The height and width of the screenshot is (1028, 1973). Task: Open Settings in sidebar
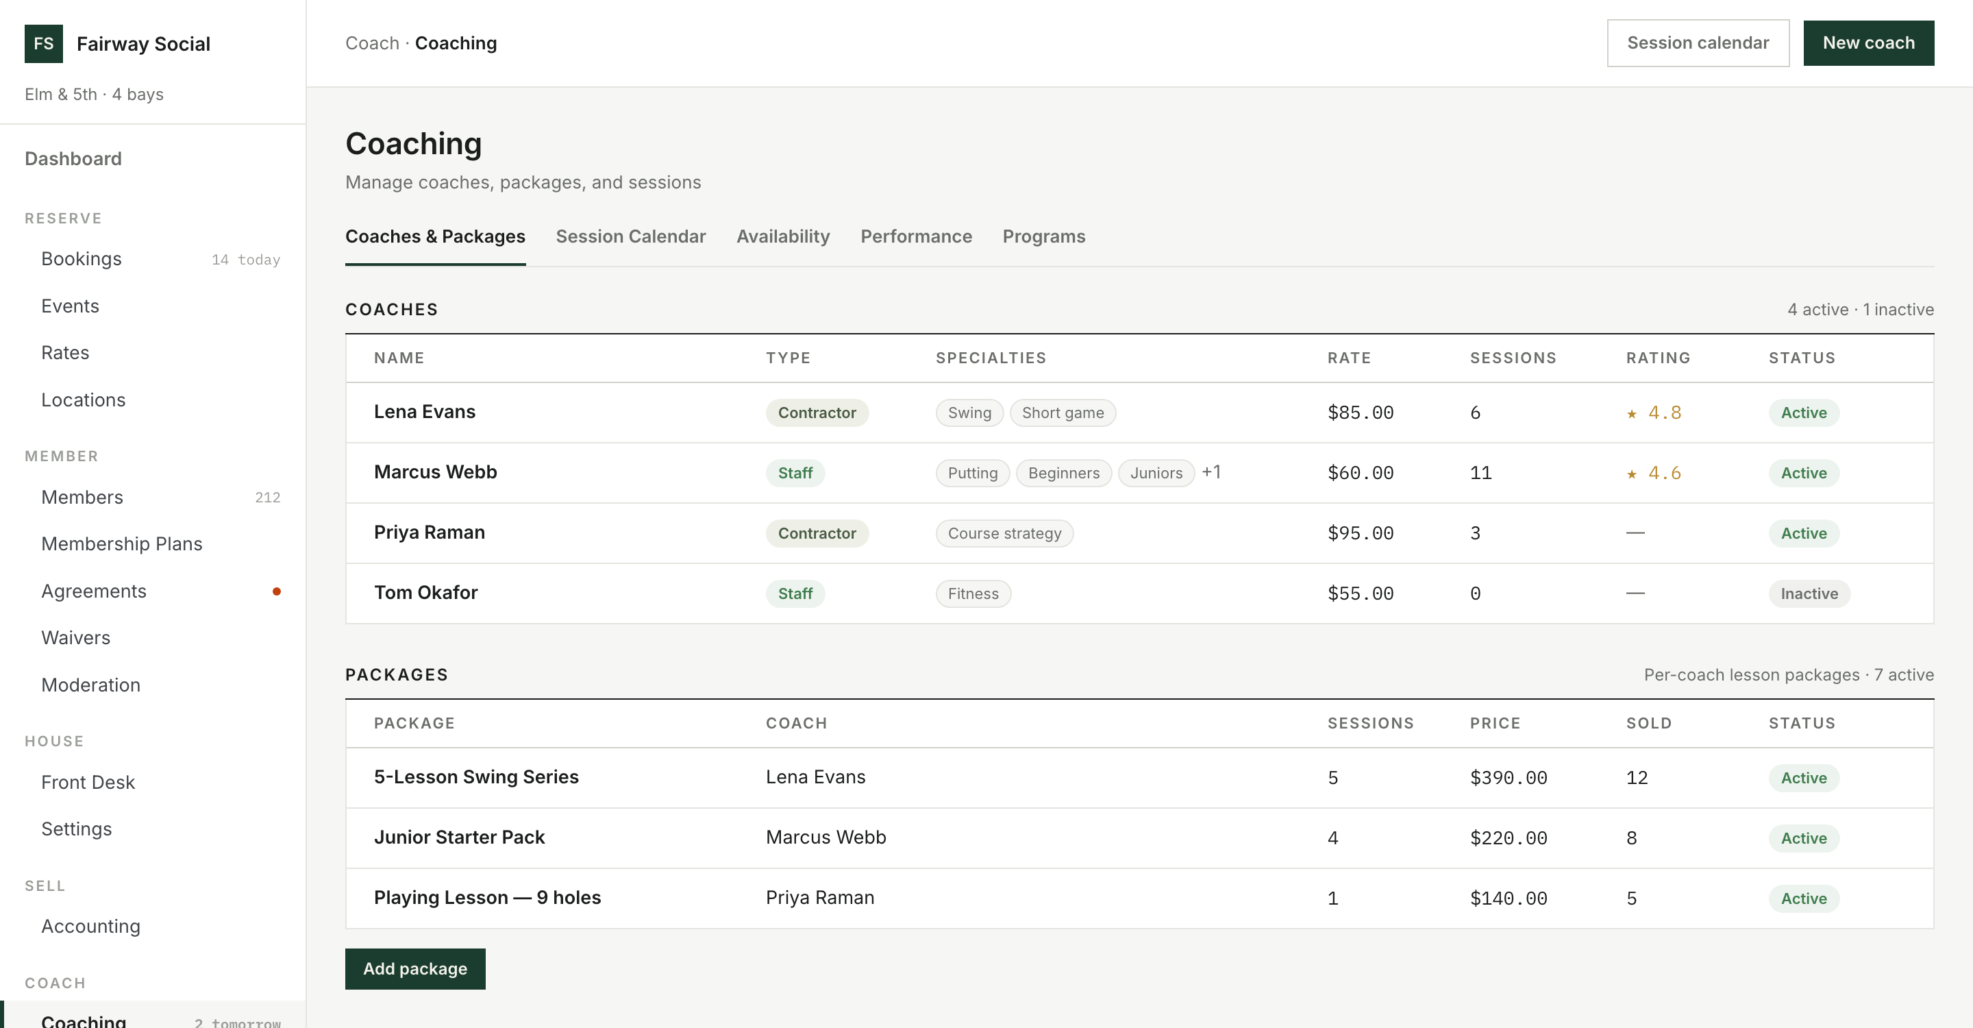click(153, 829)
